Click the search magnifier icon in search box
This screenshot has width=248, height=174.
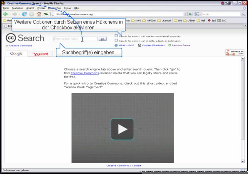click(243, 14)
